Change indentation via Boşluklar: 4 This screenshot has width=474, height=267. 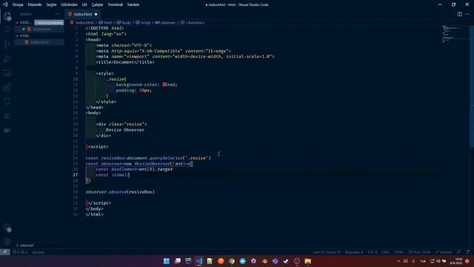354,252
